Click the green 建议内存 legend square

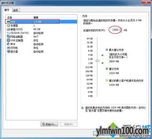point(107,69)
